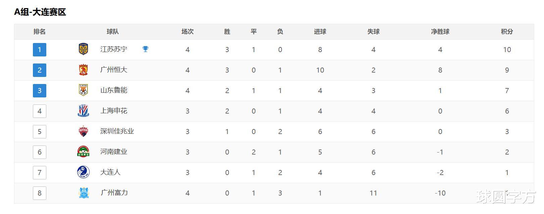Image resolution: width=544 pixels, height=214 pixels.
Task: Open the 江苏苏宁 team name link
Action: pyautogui.click(x=114, y=49)
